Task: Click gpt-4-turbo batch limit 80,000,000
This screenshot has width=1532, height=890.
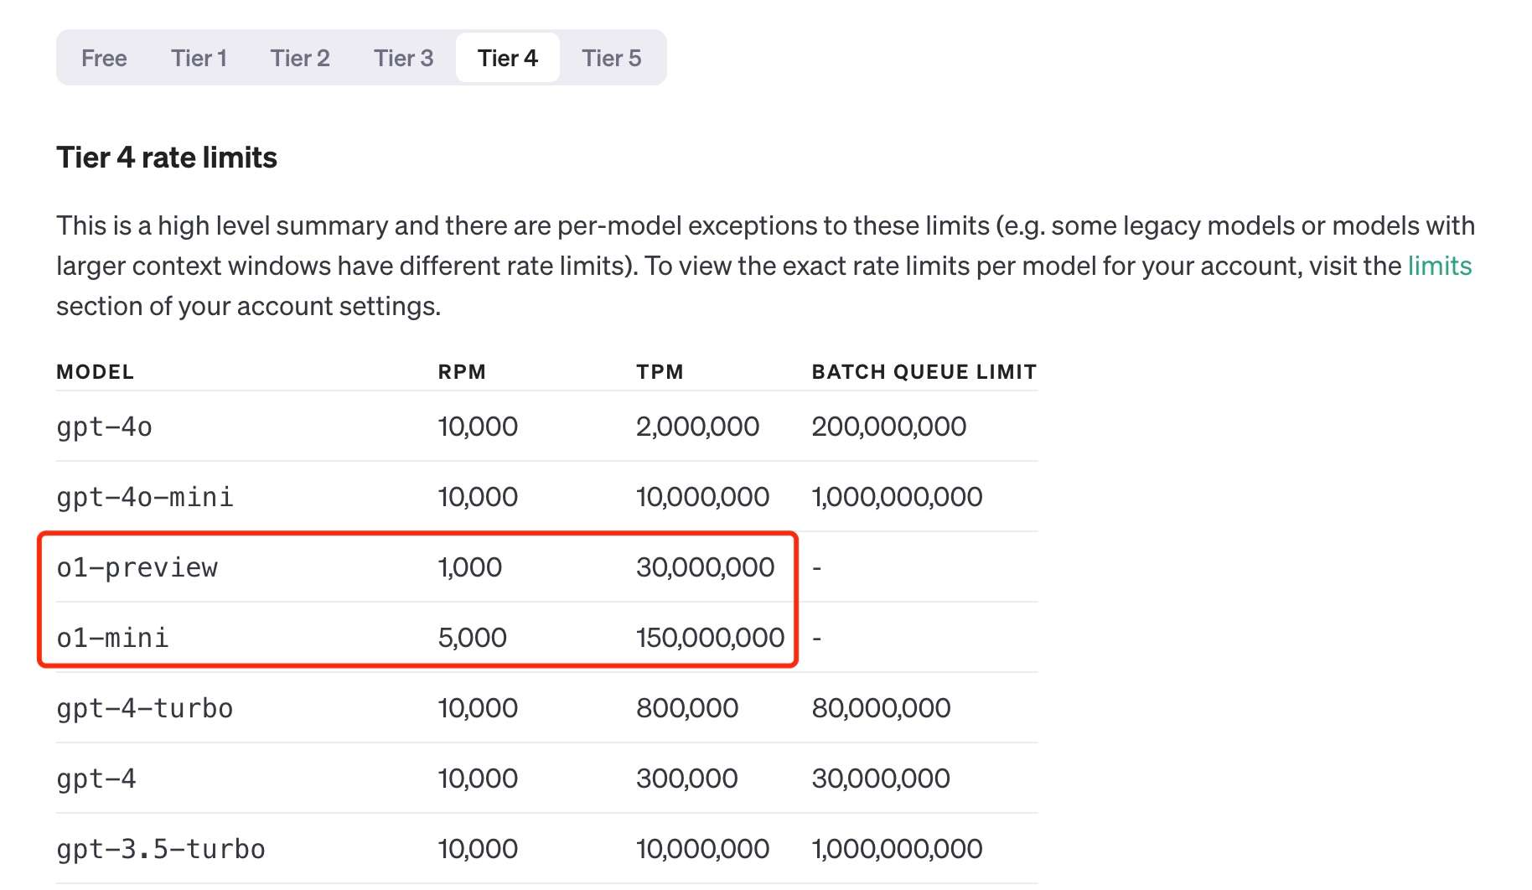Action: (881, 708)
